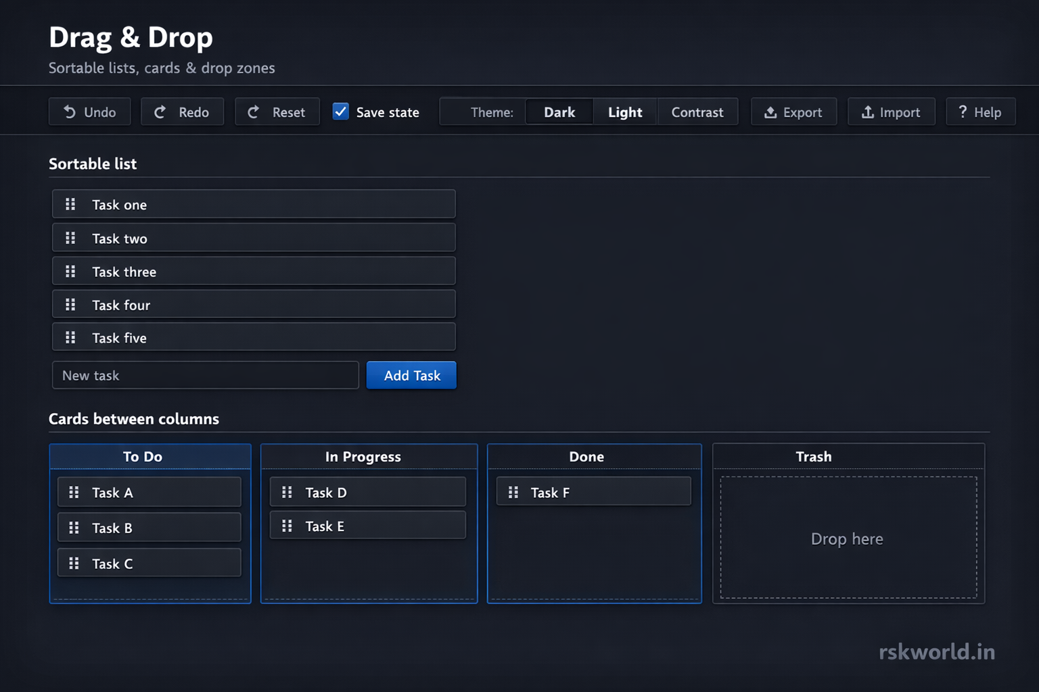Click the drag handle of Task one
The width and height of the screenshot is (1039, 692).
(70, 203)
